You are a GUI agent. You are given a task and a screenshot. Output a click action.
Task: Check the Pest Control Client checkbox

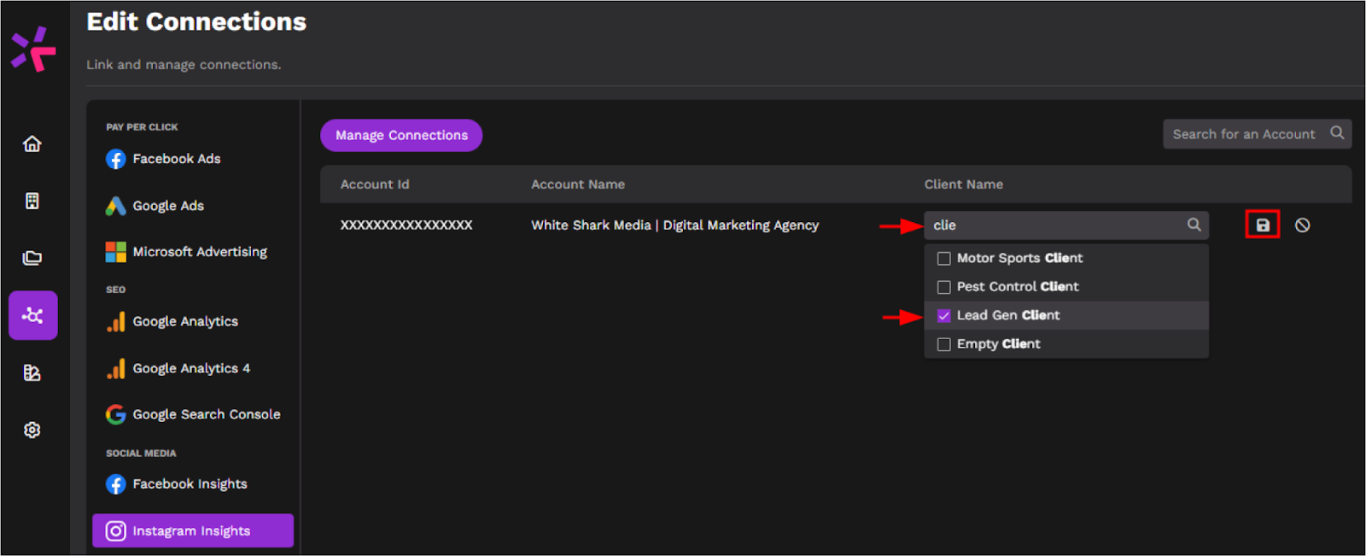[x=943, y=287]
